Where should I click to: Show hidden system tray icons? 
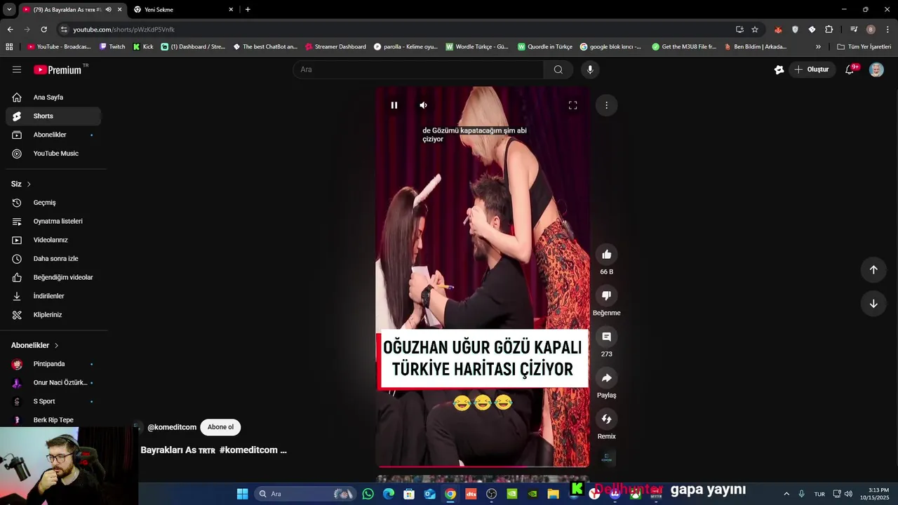786,494
